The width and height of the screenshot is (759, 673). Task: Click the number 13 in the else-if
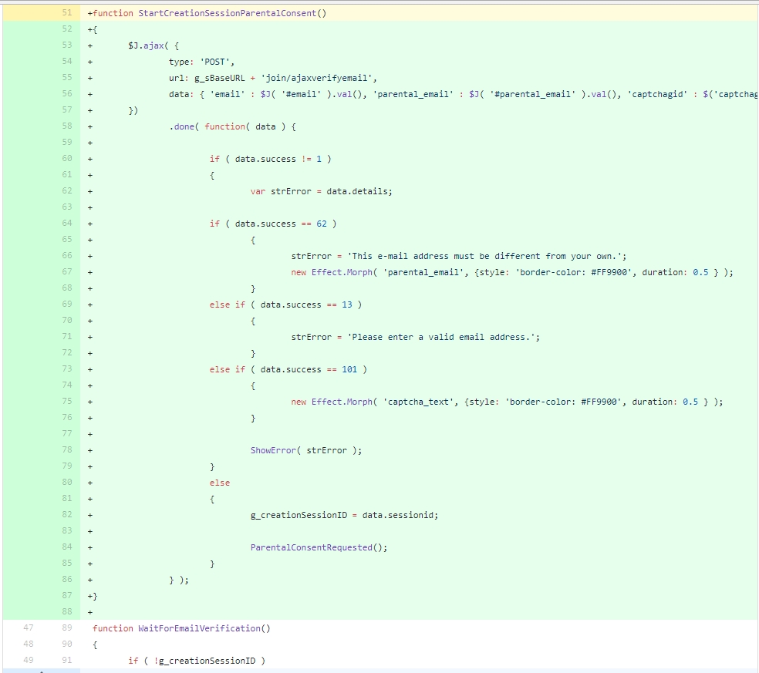point(347,305)
